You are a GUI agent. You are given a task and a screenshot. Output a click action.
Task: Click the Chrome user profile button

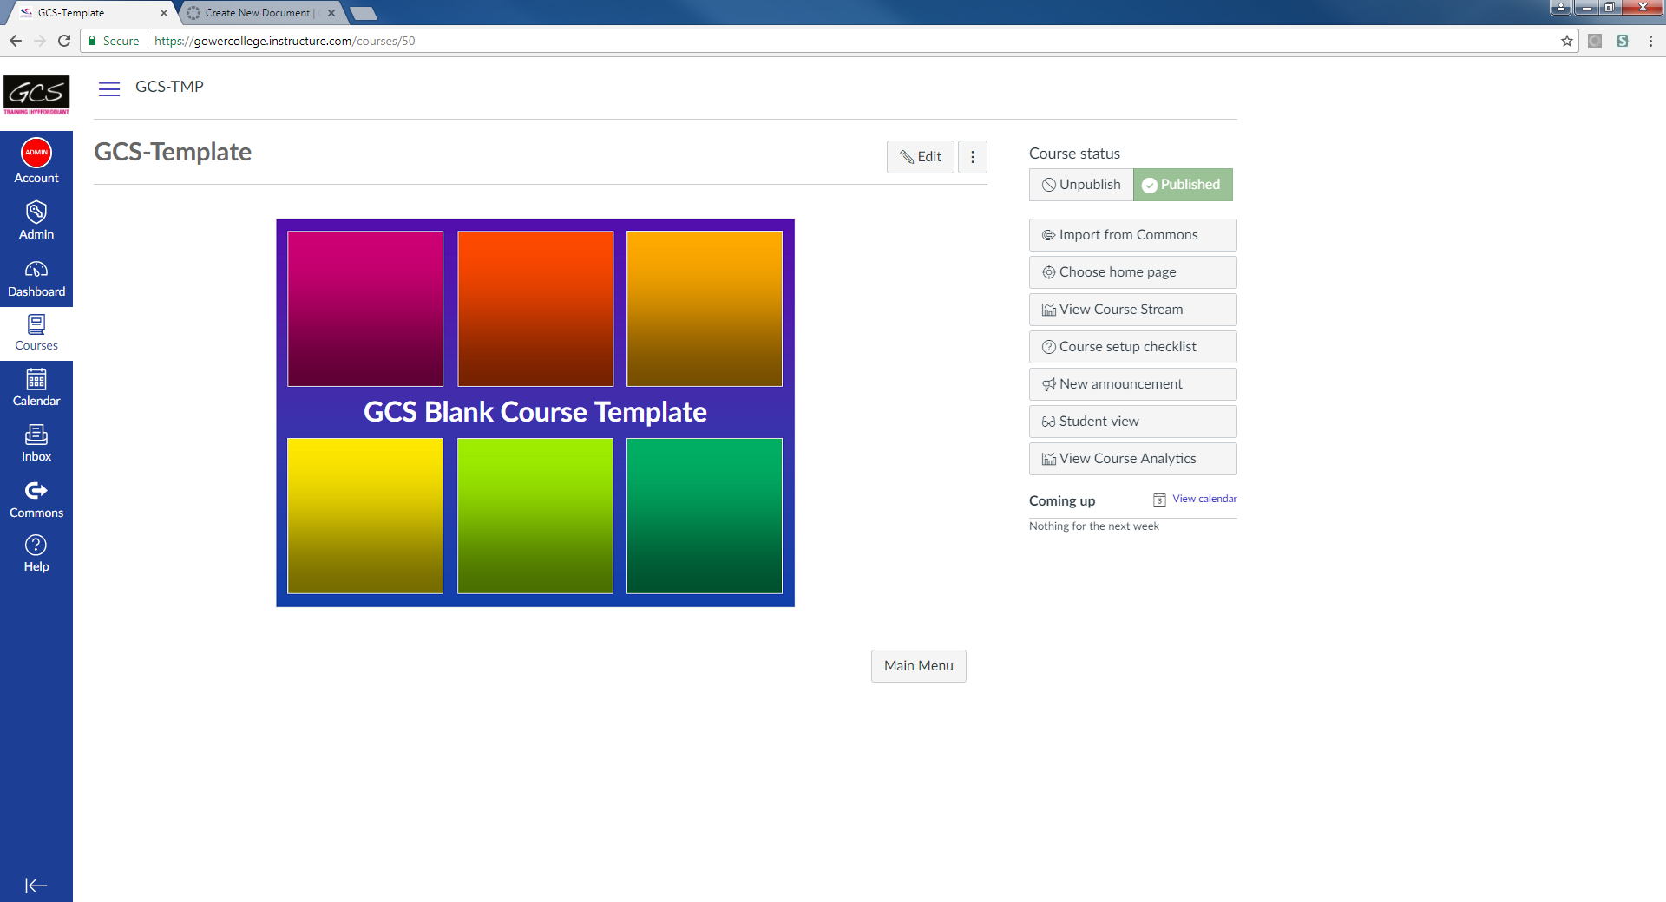[1561, 8]
